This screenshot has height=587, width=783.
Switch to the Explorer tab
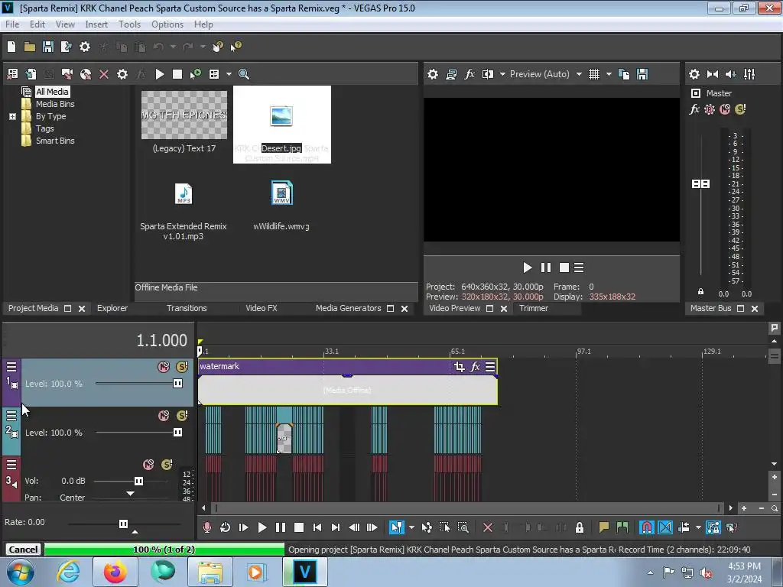click(112, 309)
